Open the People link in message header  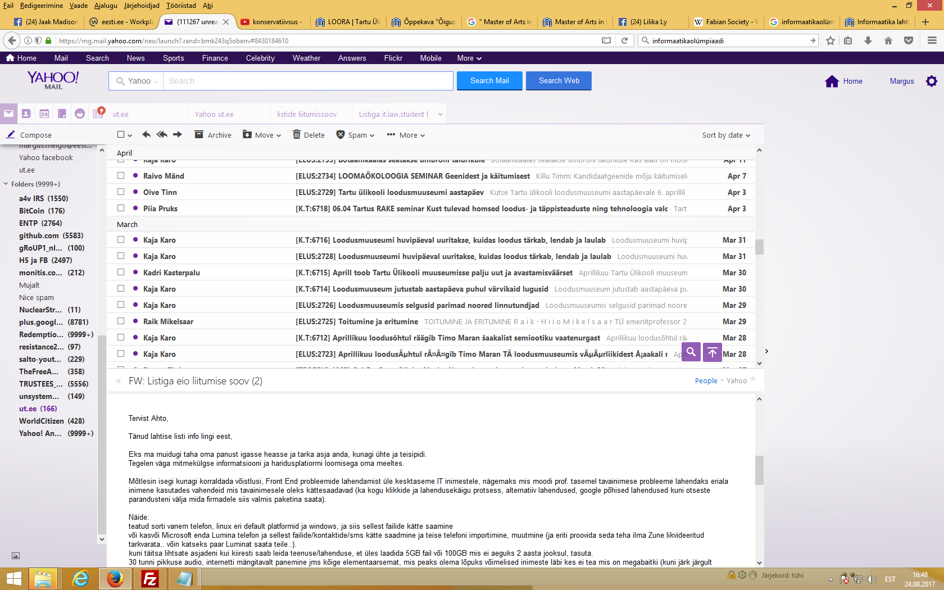tap(706, 380)
